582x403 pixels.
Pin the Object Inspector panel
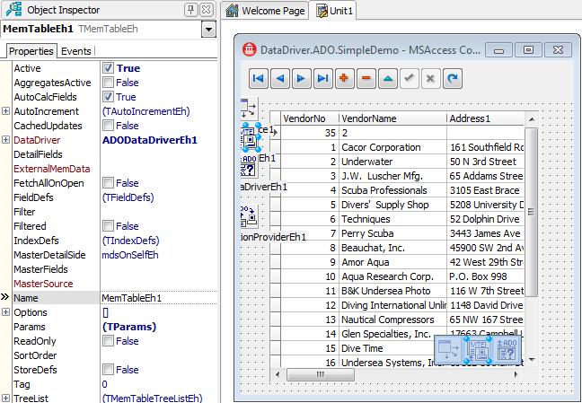(x=191, y=10)
